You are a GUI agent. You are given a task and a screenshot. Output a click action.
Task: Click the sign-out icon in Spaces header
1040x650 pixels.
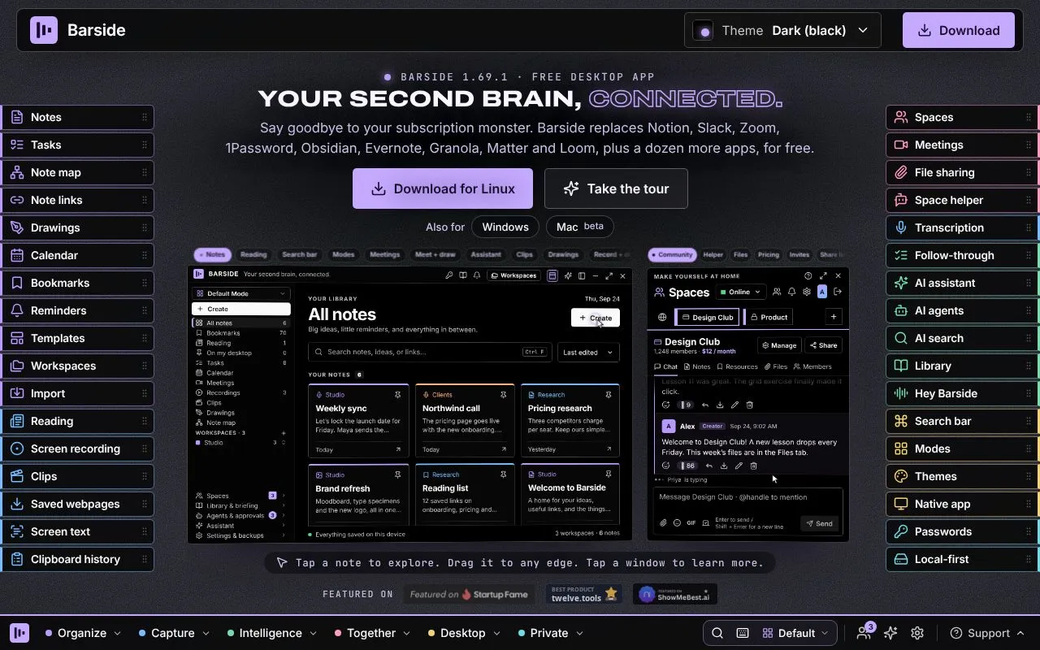(838, 292)
